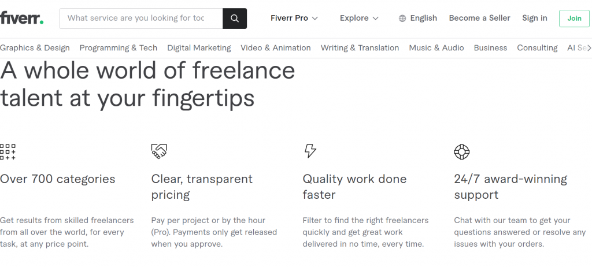This screenshot has width=592, height=267.
Task: Select Music & Audio category
Action: click(436, 48)
